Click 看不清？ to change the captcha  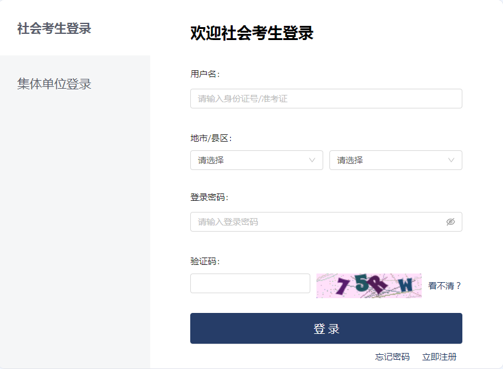(445, 286)
